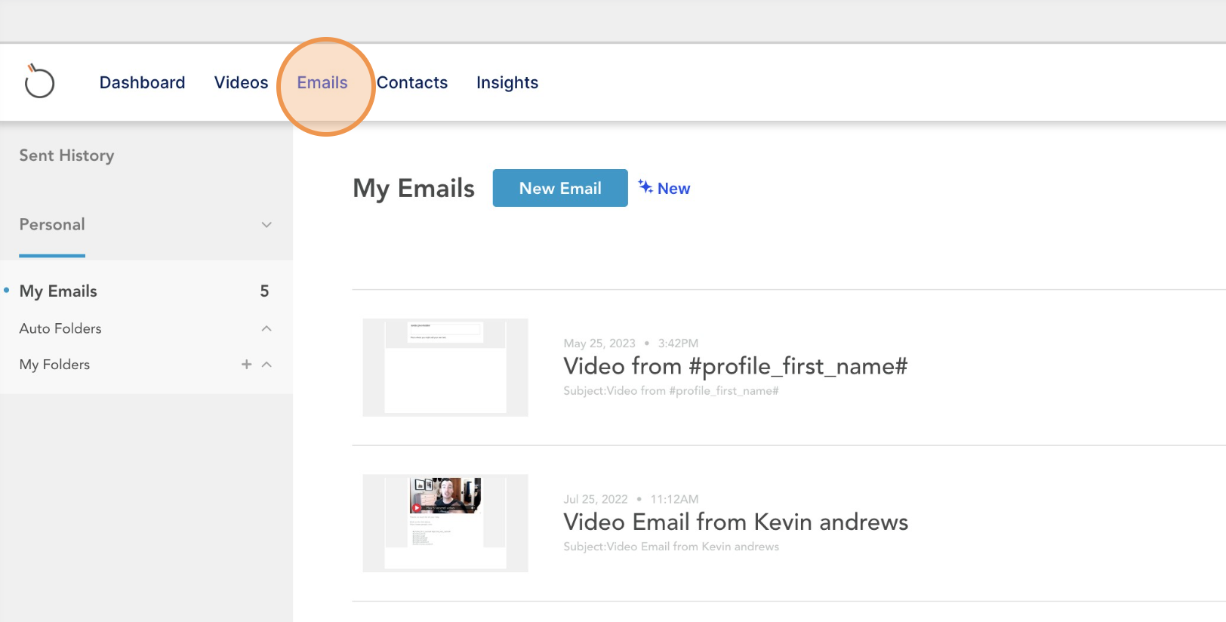Select the Emails navigation tab

pyautogui.click(x=322, y=82)
